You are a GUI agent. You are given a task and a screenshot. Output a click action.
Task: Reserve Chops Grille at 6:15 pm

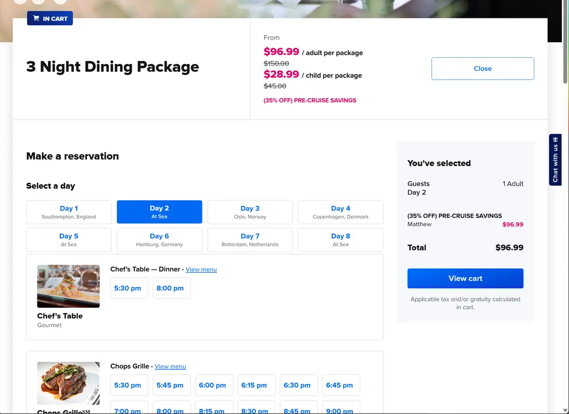(254, 385)
